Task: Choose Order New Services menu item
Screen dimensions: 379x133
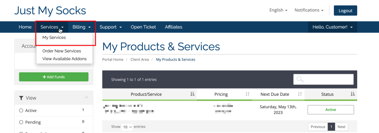Action: tap(62, 51)
